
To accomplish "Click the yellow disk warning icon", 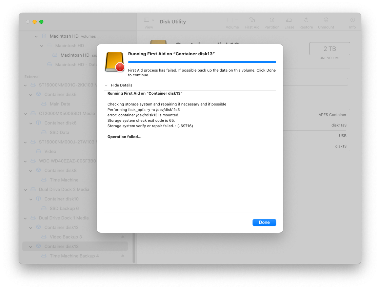I will (x=115, y=62).
